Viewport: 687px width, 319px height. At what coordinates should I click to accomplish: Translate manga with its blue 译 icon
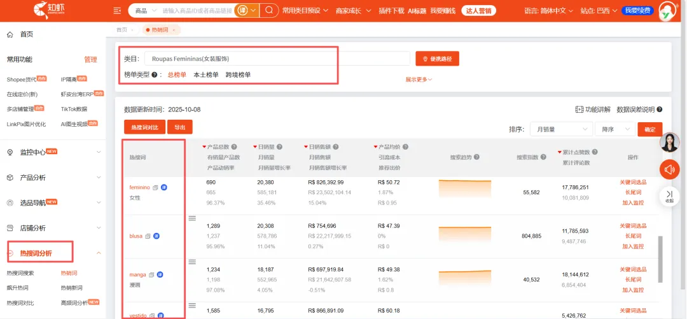160,274
